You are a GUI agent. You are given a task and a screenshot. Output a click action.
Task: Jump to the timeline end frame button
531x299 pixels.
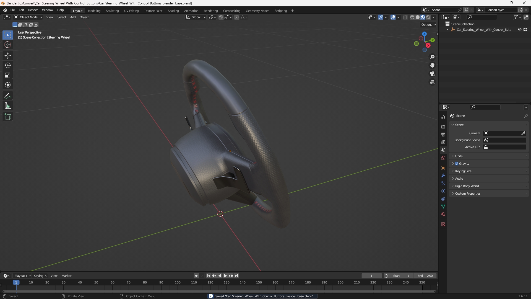coord(237,276)
